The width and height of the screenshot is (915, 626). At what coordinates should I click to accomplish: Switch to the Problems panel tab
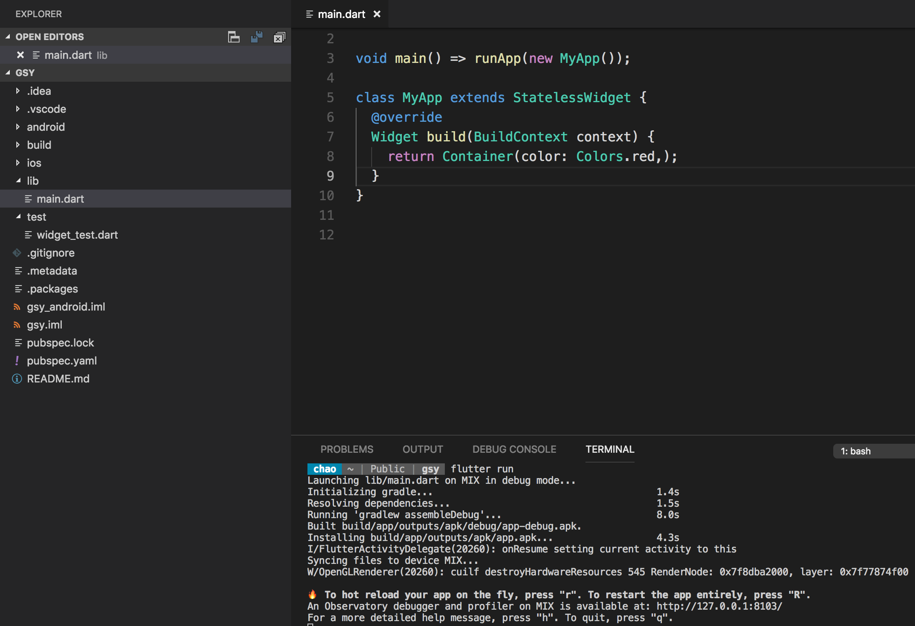(x=347, y=449)
